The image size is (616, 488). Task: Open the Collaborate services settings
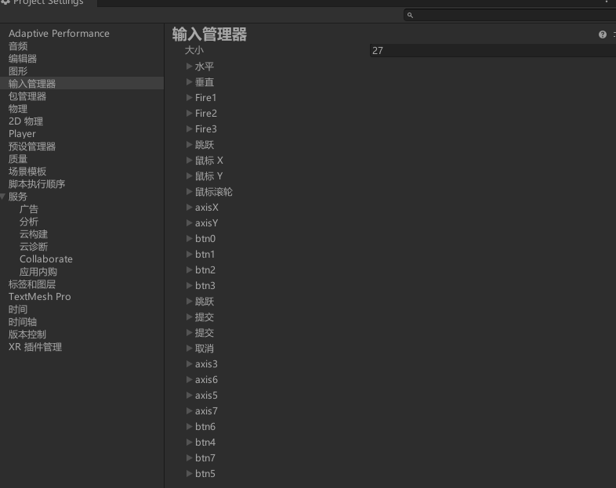[x=46, y=259]
